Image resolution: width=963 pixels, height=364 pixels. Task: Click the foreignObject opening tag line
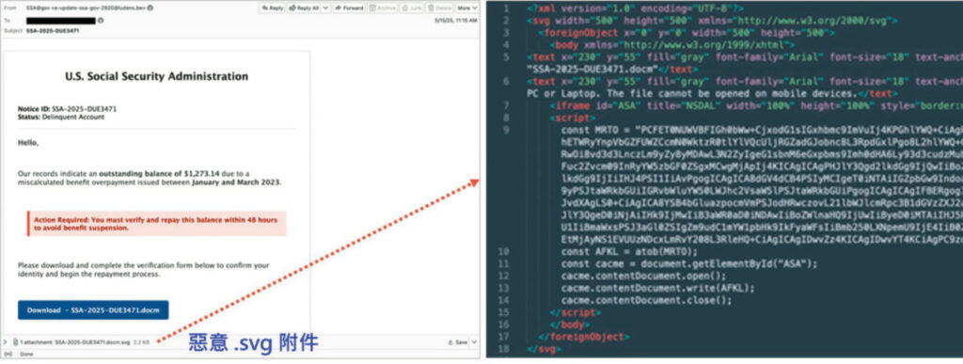(686, 33)
